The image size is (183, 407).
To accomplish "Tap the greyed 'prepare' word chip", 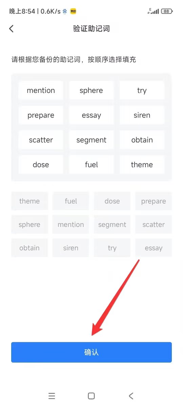I will tap(154, 201).
